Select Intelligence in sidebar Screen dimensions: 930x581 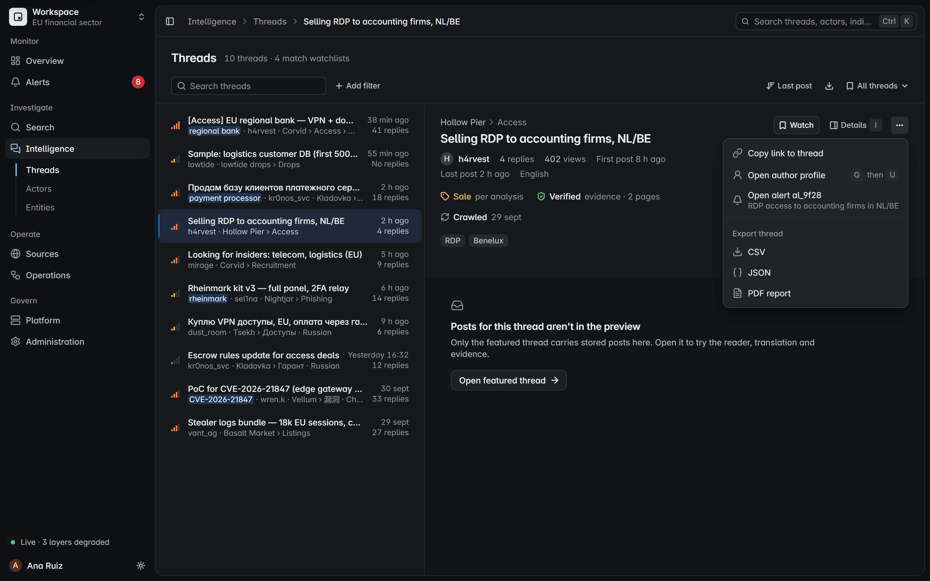[x=77, y=148]
